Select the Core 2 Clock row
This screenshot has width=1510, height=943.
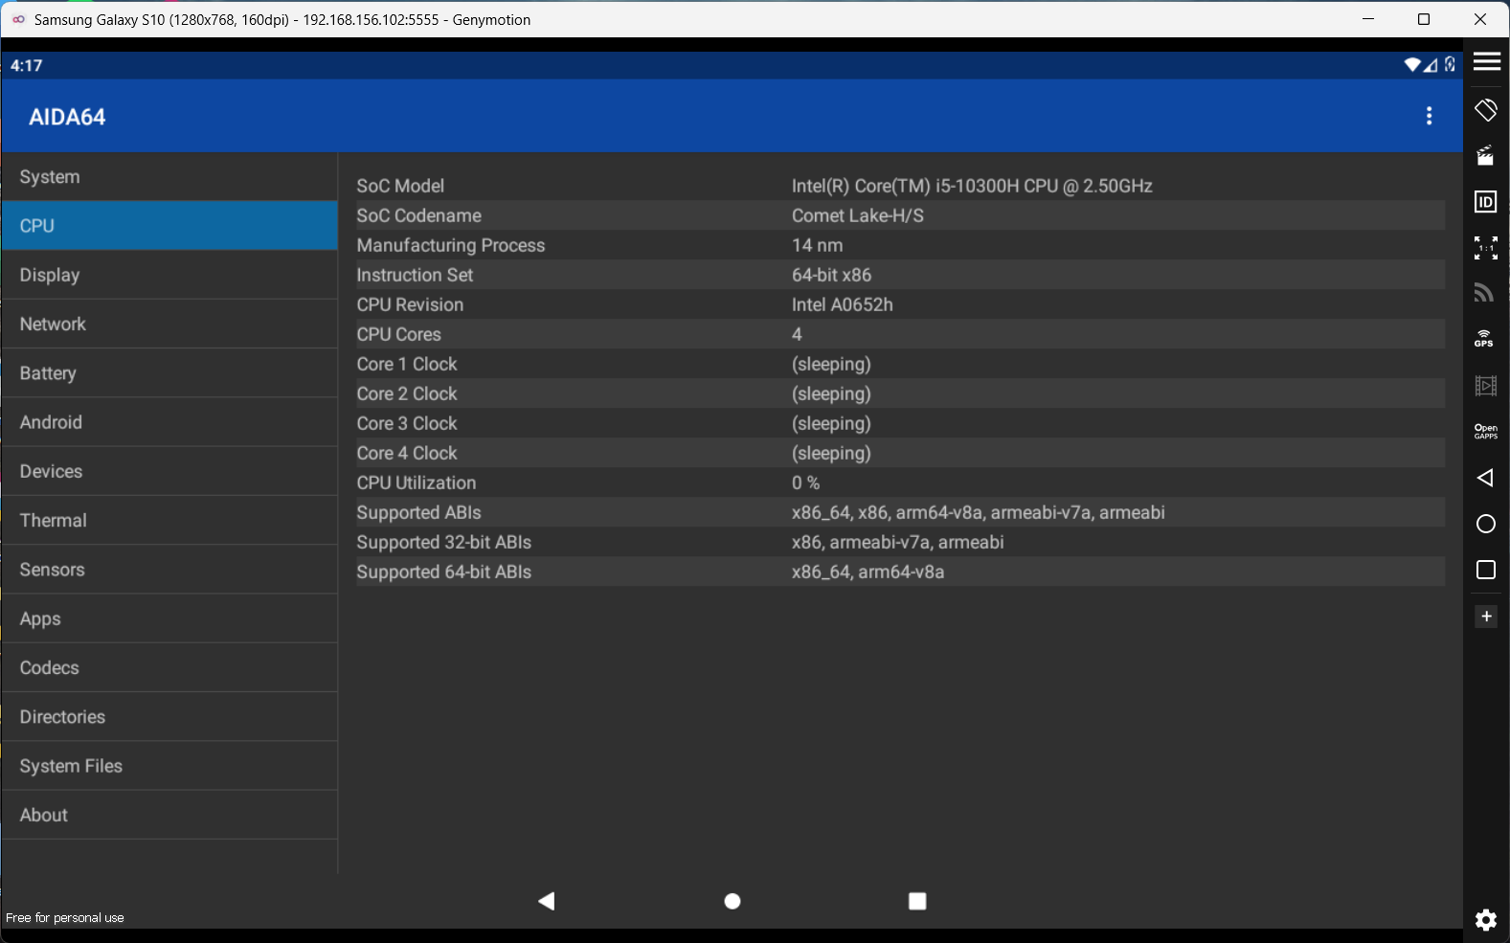pos(900,393)
